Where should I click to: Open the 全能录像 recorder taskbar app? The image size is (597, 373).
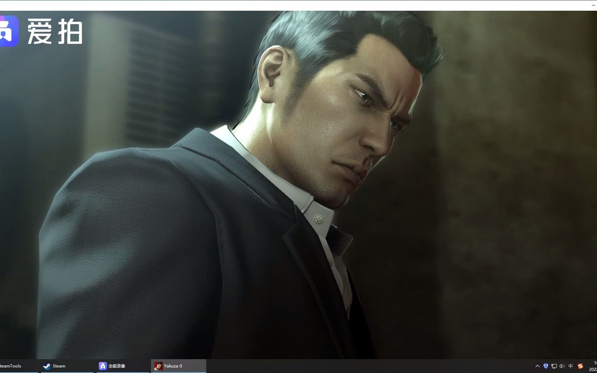123,366
